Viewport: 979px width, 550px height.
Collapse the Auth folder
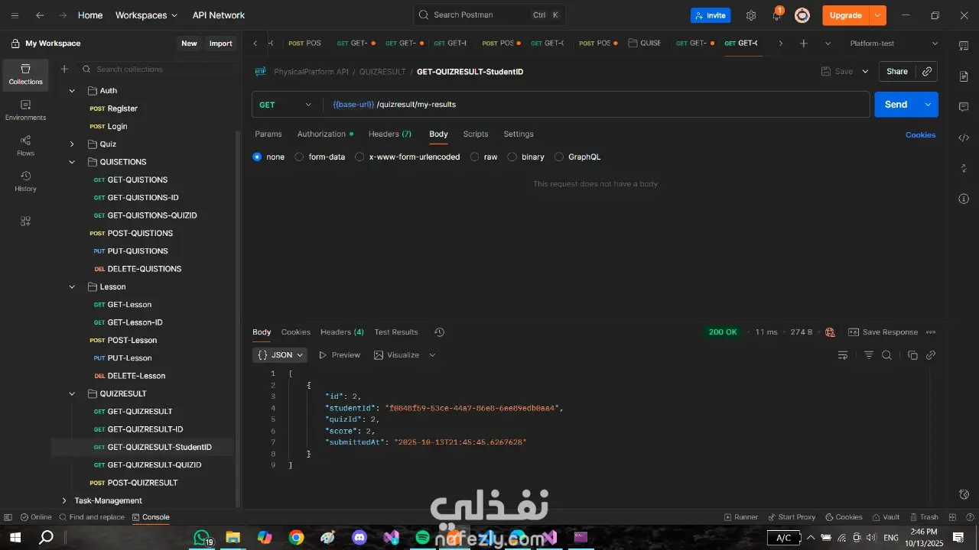click(x=72, y=91)
